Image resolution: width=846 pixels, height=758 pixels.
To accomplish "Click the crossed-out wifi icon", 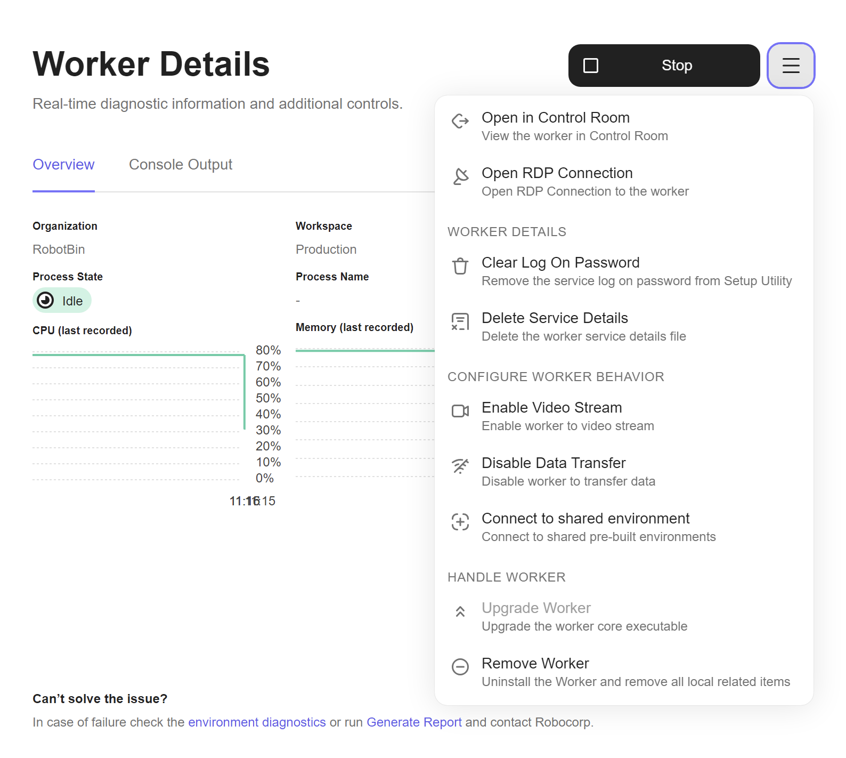I will [460, 466].
